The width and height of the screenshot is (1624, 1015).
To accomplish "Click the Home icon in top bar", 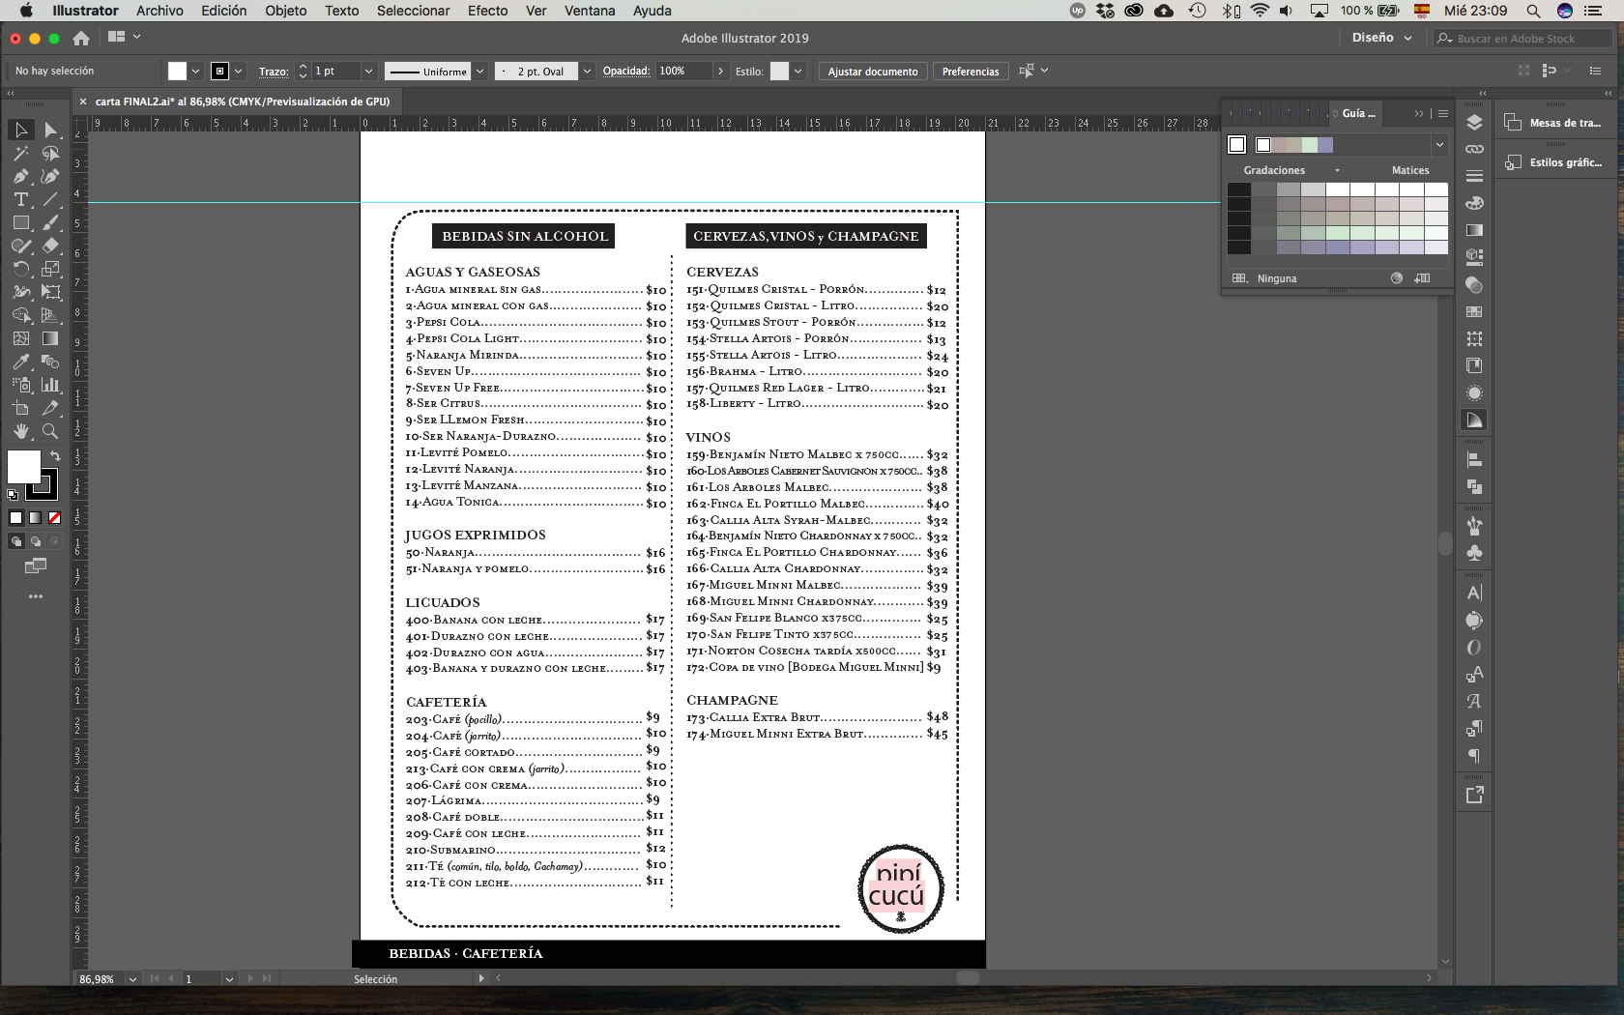I will pyautogui.click(x=81, y=38).
